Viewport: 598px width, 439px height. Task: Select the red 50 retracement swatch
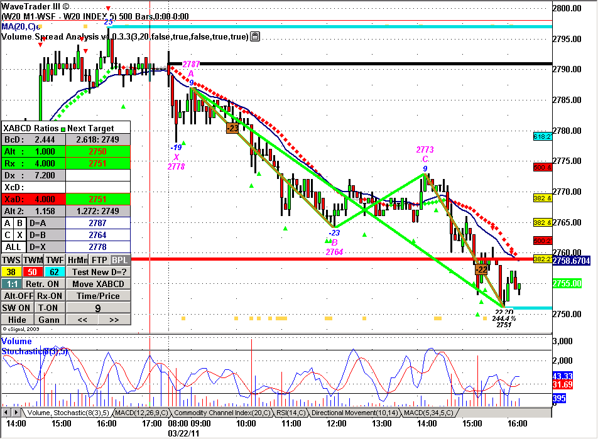point(33,272)
